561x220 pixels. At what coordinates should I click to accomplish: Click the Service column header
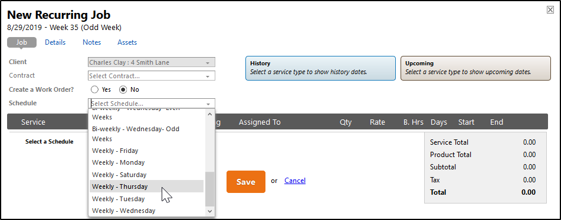click(x=33, y=122)
